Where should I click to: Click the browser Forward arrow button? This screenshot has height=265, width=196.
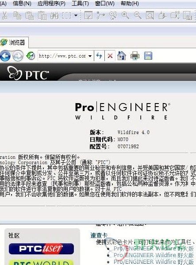click(x=18, y=56)
